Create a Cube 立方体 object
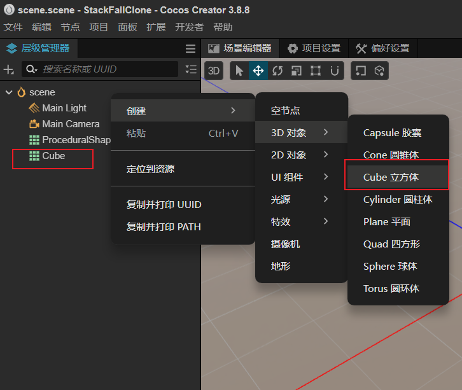 click(398, 177)
